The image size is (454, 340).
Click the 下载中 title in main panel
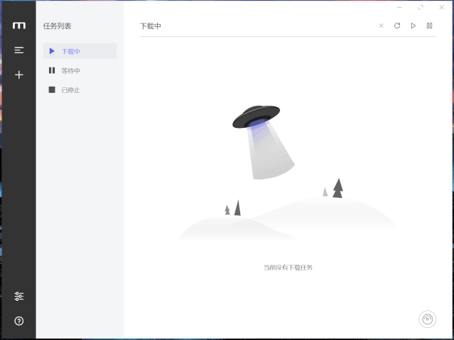coord(151,26)
